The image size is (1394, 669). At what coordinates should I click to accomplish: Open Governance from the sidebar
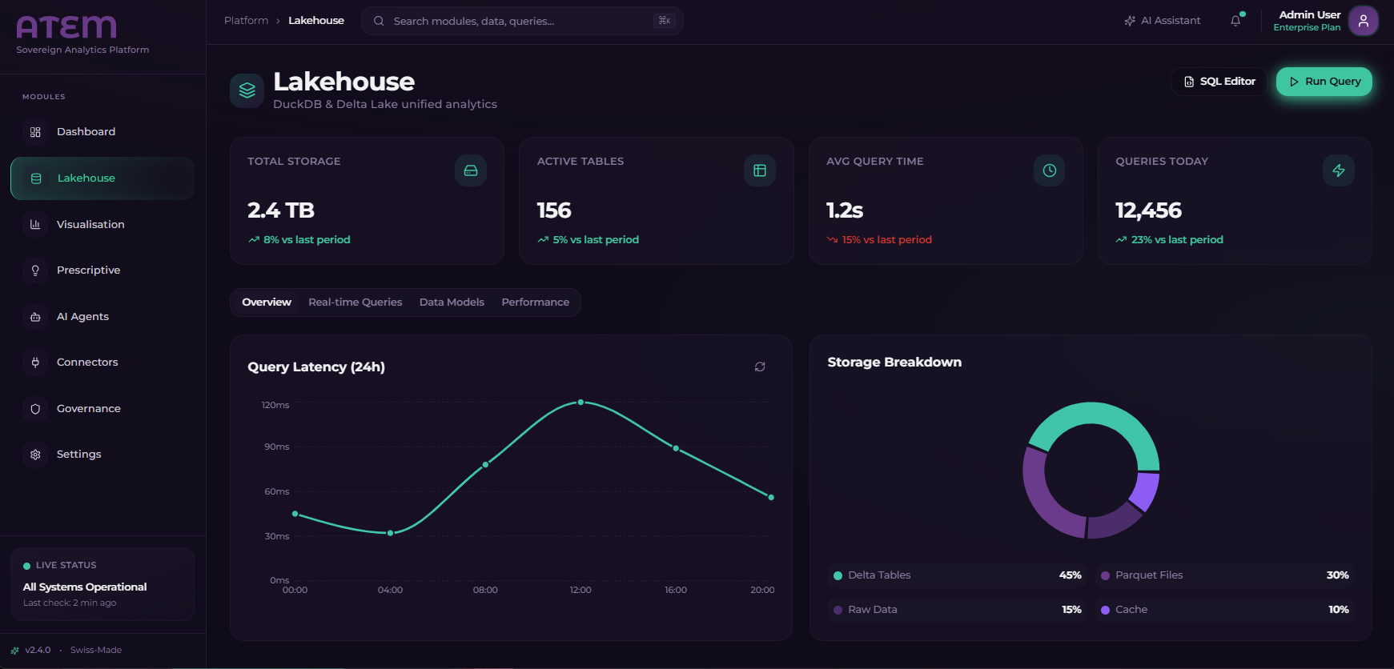coord(88,409)
